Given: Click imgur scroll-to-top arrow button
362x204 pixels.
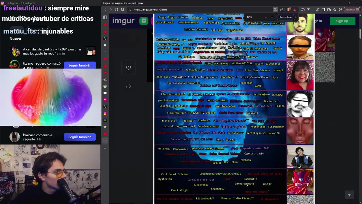Looking at the screenshot, I should (349, 194).
